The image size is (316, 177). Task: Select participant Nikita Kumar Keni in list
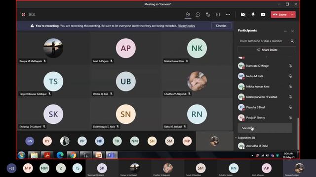[265, 87]
